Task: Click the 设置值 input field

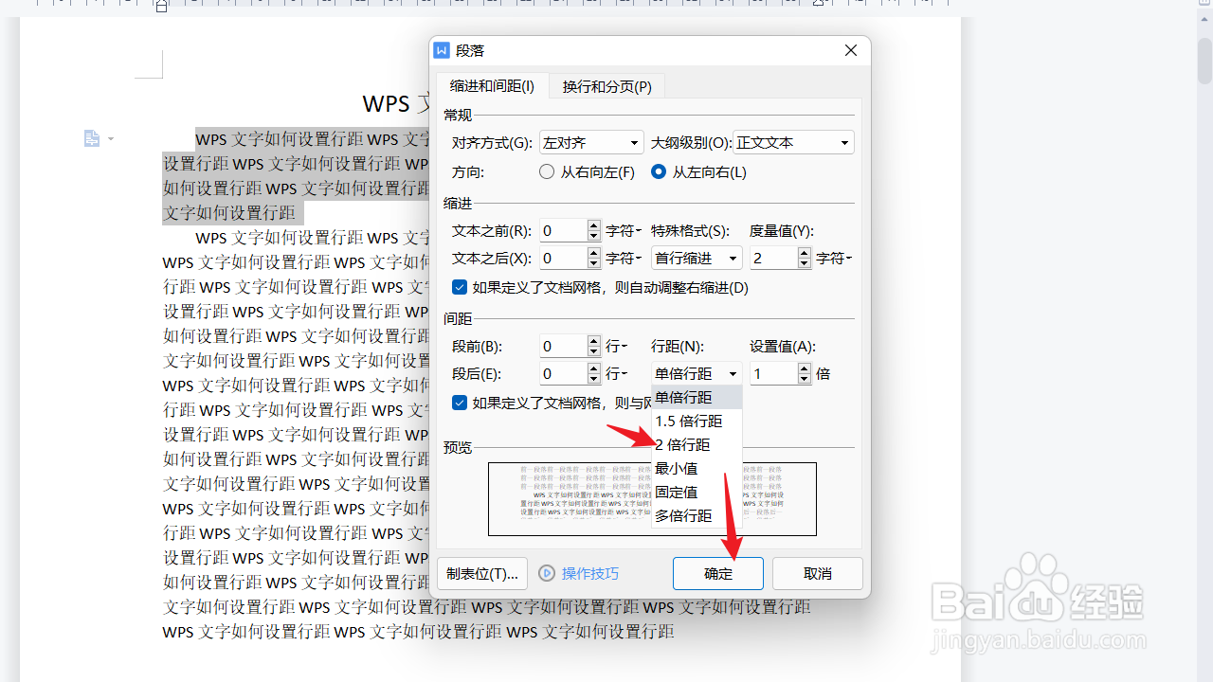Action: pos(773,373)
